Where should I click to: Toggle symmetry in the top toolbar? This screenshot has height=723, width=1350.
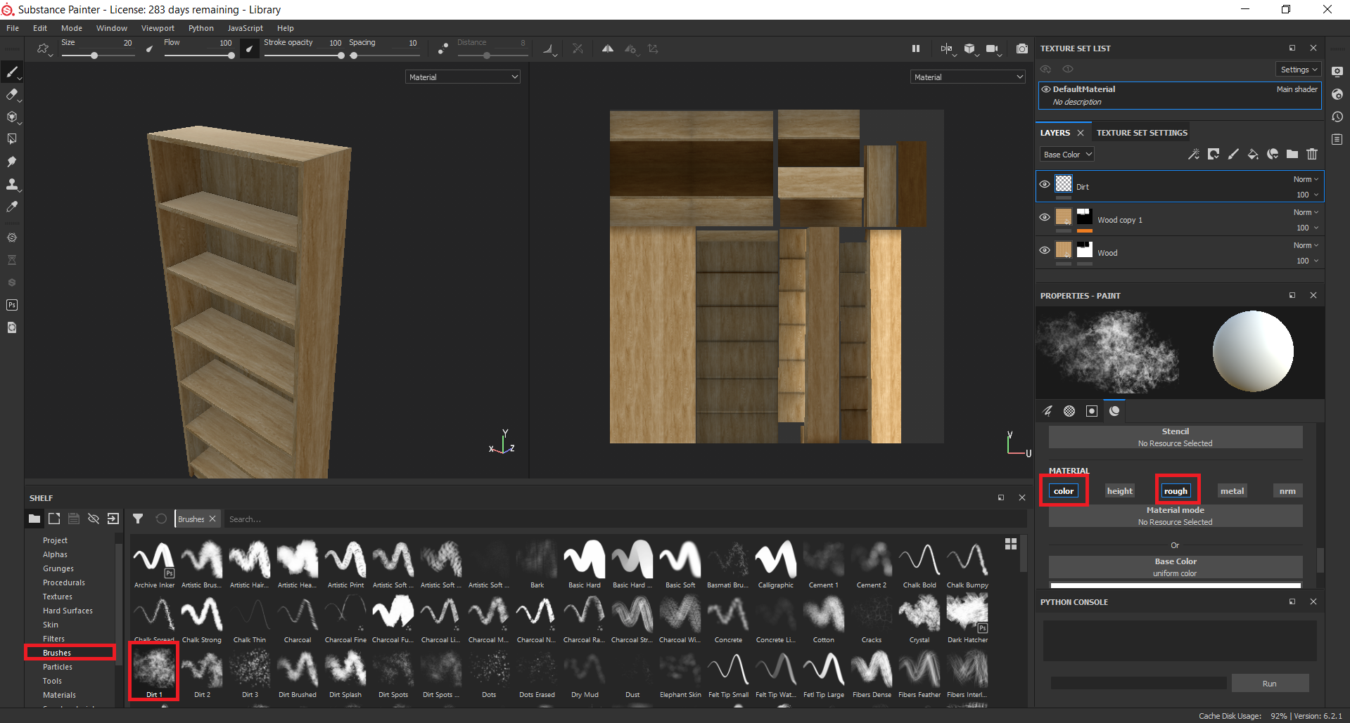[608, 48]
